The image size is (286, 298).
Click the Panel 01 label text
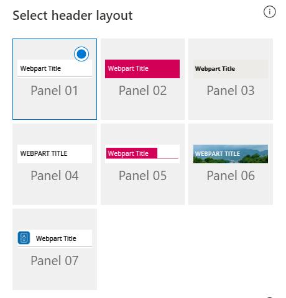click(55, 91)
